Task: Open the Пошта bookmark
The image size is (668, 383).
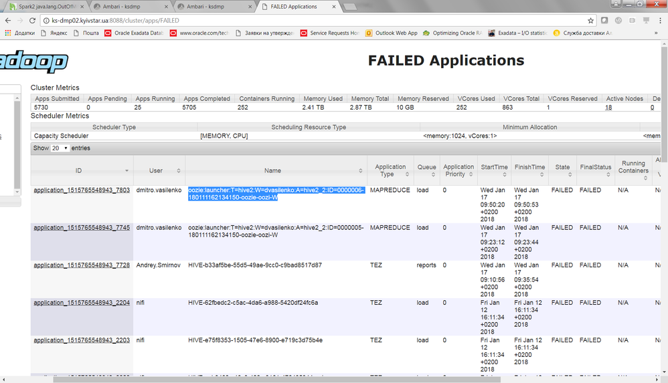Action: point(86,33)
